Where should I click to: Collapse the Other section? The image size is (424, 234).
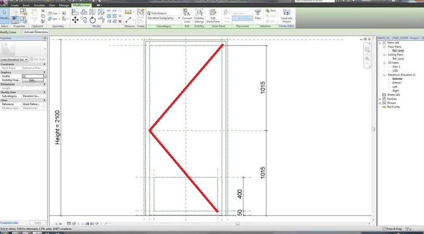click(45, 100)
